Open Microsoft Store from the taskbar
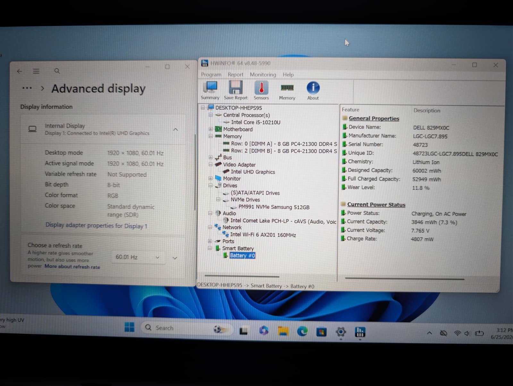Image resolution: width=513 pixels, height=386 pixels. (x=321, y=331)
